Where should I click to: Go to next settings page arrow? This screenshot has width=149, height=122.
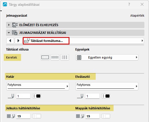pos(18,41)
